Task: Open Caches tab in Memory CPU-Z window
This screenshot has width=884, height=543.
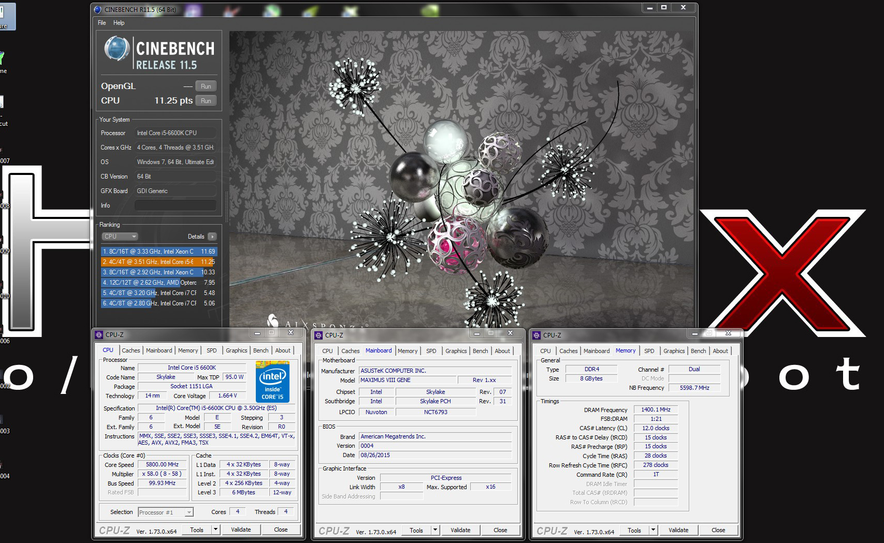Action: 569,351
